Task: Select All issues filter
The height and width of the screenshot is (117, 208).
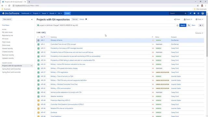Action: coord(5,39)
